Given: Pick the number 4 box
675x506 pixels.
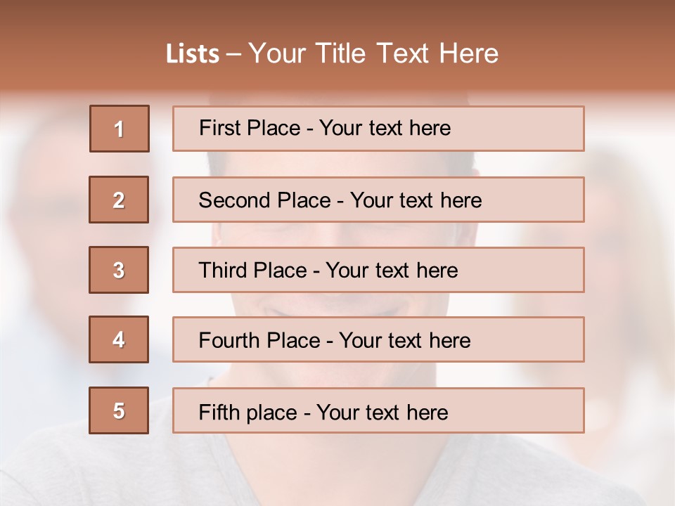Looking at the screenshot, I should (119, 339).
